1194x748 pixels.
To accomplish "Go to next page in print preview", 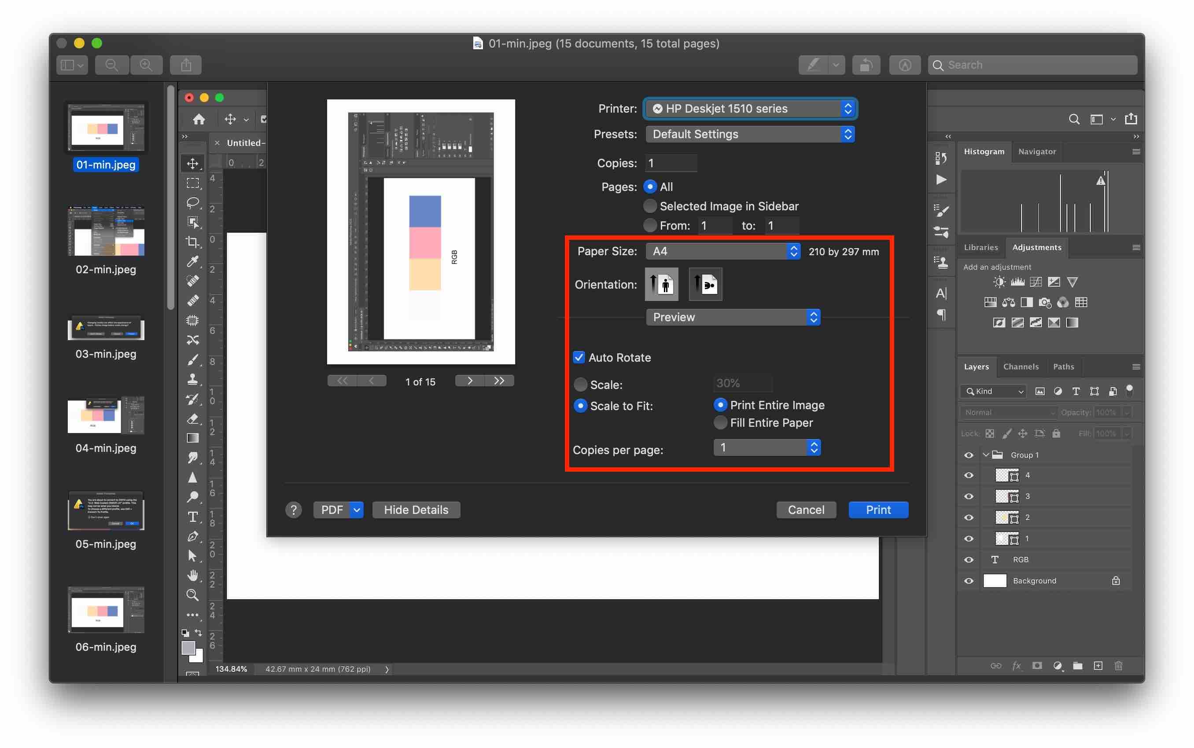I will pos(470,381).
